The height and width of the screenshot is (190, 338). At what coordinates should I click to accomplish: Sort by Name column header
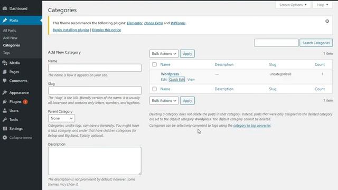click(x=165, y=64)
